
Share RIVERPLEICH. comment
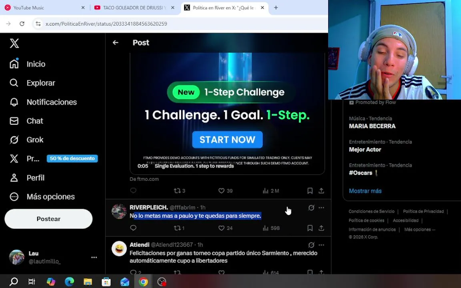(x=321, y=228)
